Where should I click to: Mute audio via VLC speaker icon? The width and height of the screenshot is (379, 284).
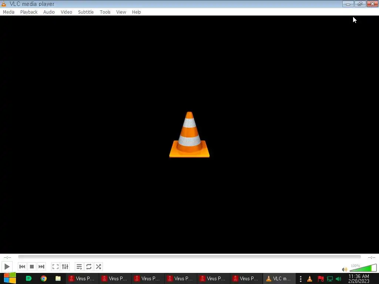[x=345, y=269]
